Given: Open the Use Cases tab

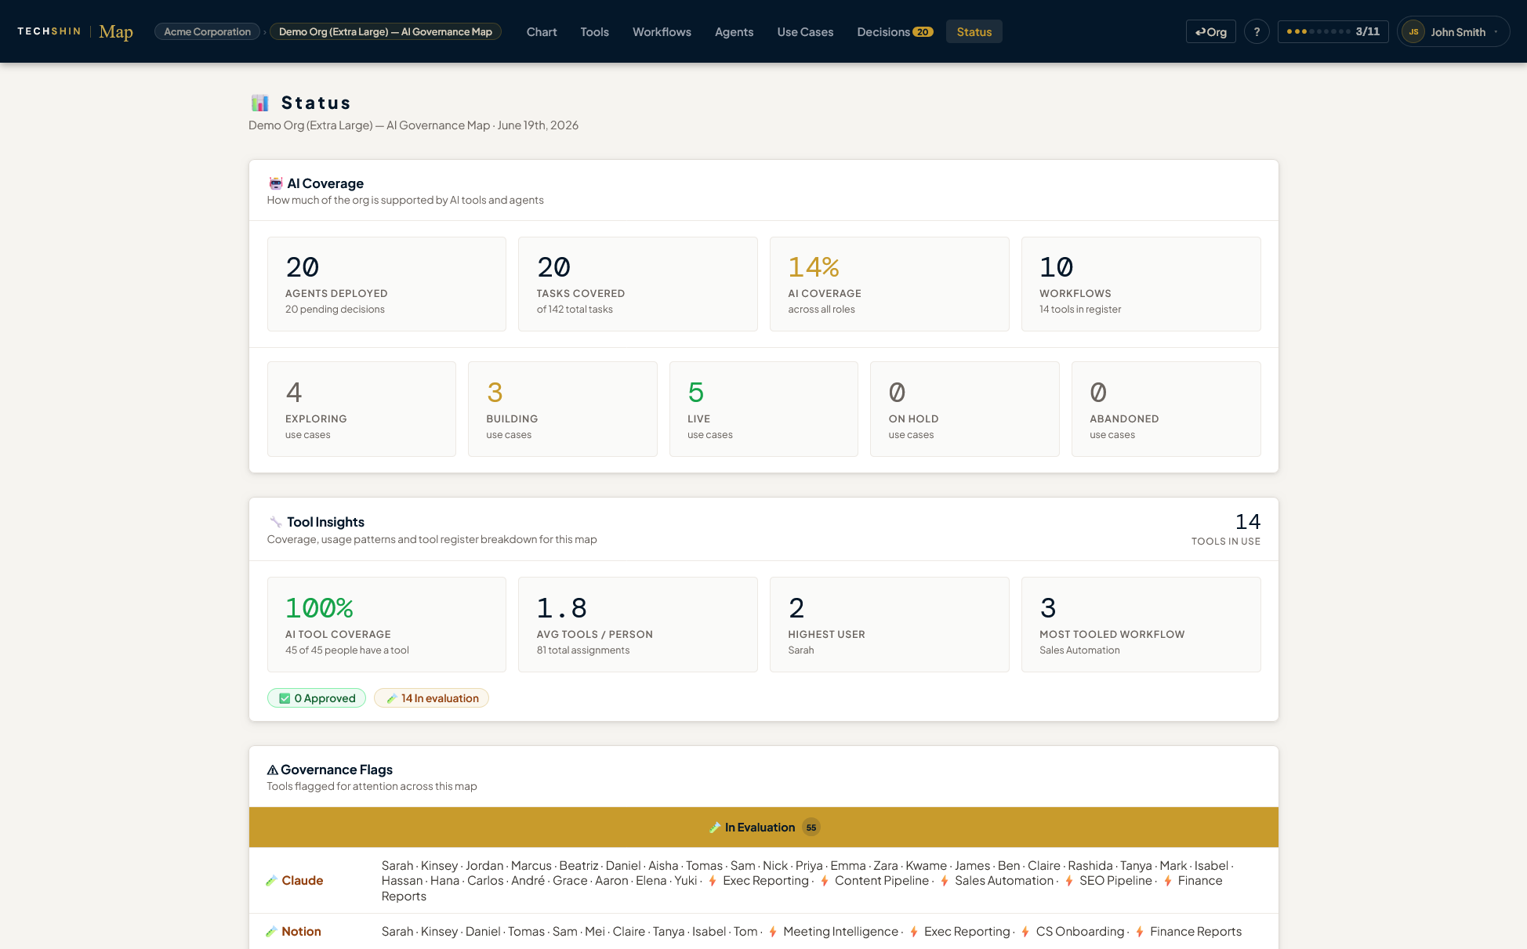Looking at the screenshot, I should tap(805, 32).
